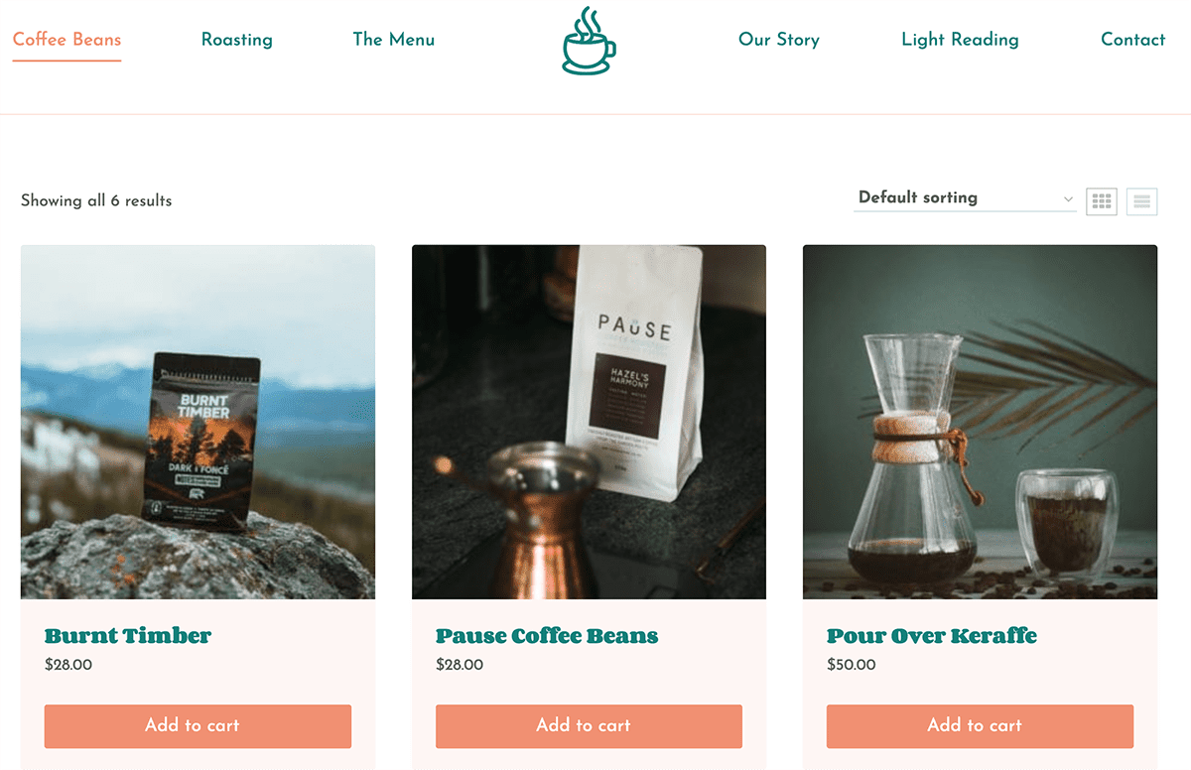The image size is (1191, 770).
Task: Open the Burnt Timber product image
Action: click(198, 422)
